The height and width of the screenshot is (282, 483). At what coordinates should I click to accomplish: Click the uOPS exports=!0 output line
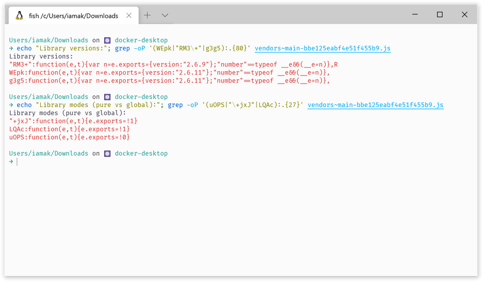pos(69,137)
